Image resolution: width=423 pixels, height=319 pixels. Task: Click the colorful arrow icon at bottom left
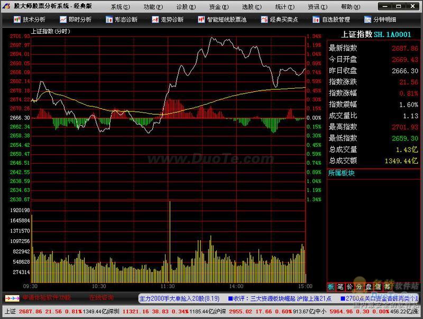pyautogui.click(x=12, y=298)
